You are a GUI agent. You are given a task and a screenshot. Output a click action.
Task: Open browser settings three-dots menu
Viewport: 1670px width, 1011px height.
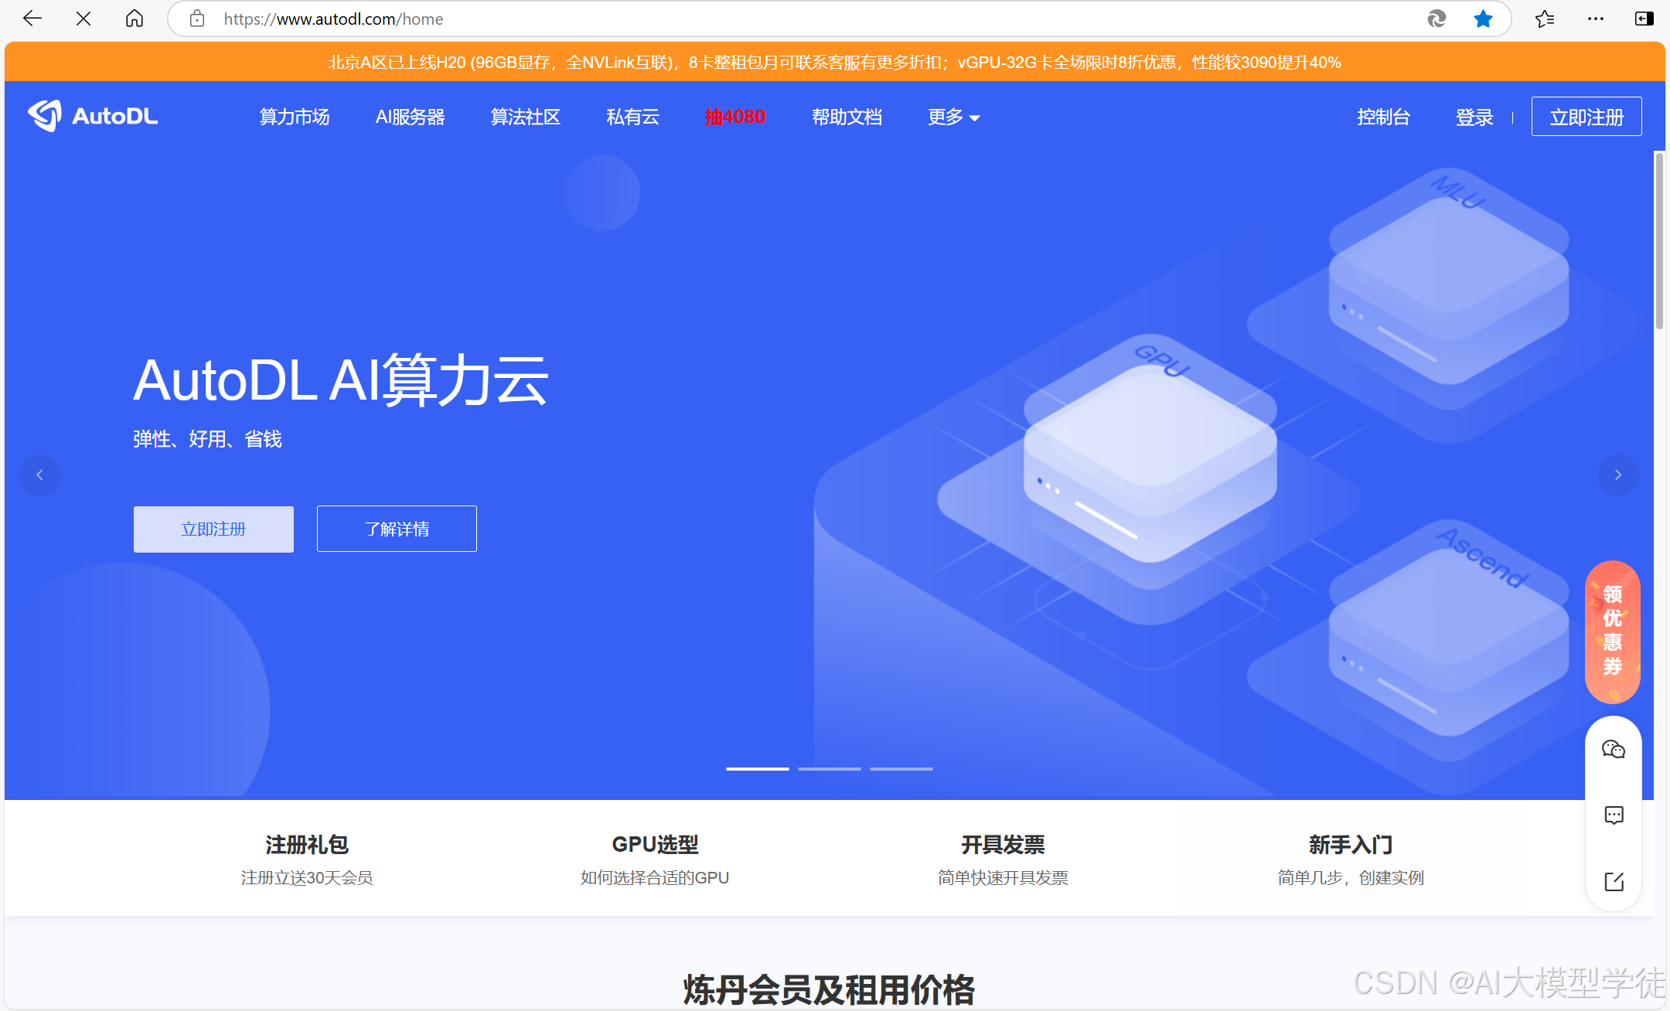click(x=1595, y=19)
